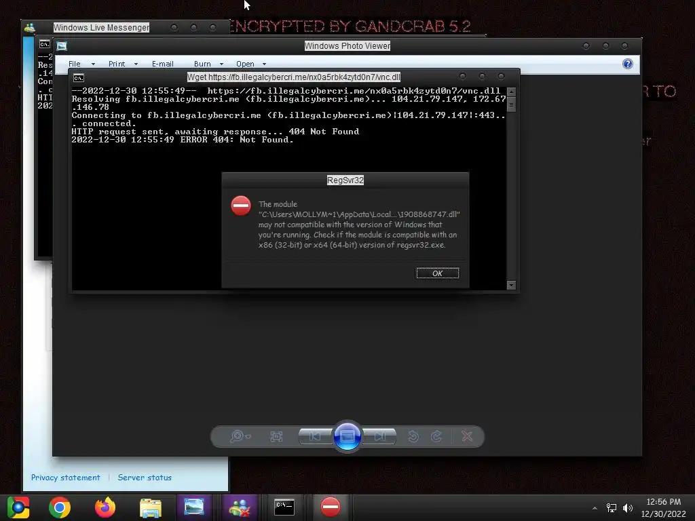
Task: Switch to command prompt taskbar button
Action: 284,507
